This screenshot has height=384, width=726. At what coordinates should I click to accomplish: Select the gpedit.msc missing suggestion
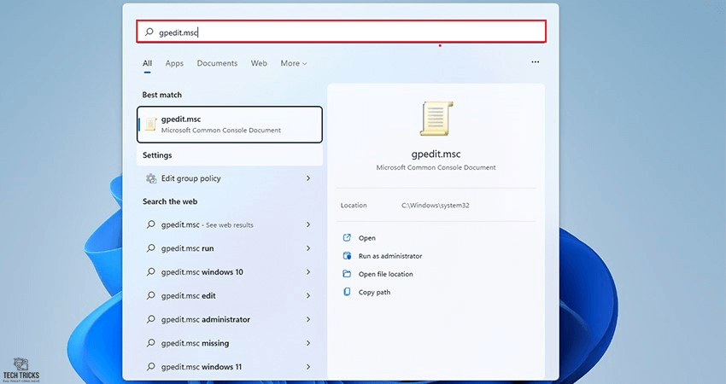pos(229,343)
